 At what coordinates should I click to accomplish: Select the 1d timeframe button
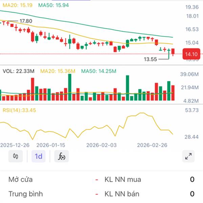click(39, 156)
